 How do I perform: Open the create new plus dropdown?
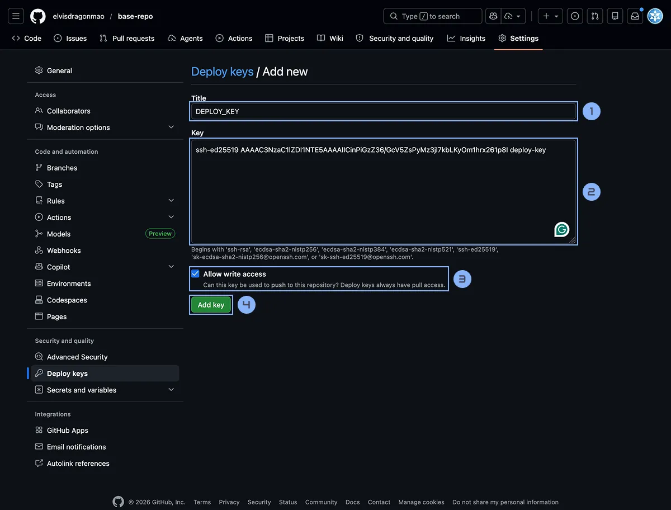(550, 16)
